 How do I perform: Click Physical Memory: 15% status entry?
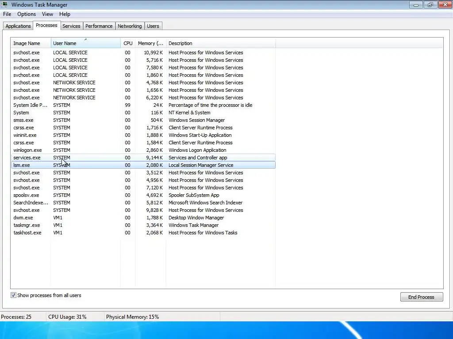click(133, 317)
